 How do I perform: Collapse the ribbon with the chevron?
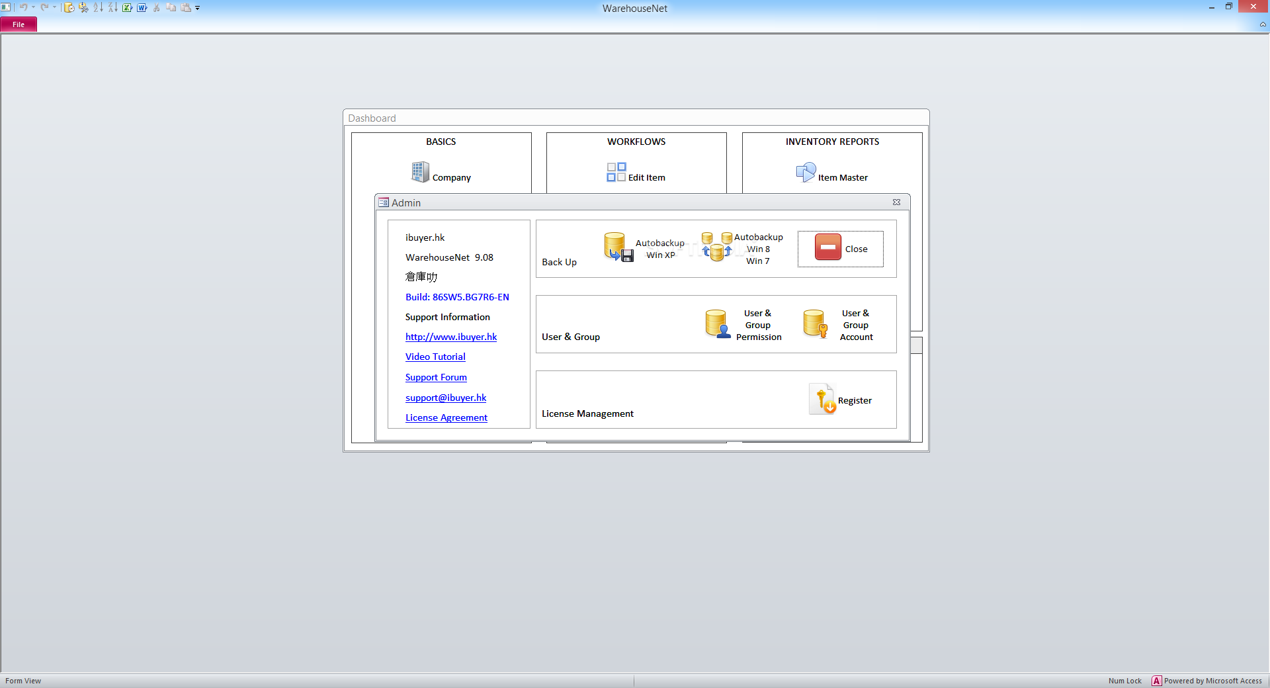(1263, 24)
